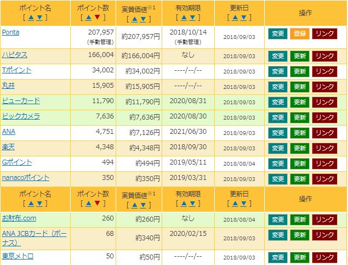Open the 東京メトロ link
The width and height of the screenshot is (348, 265).
[18, 256]
